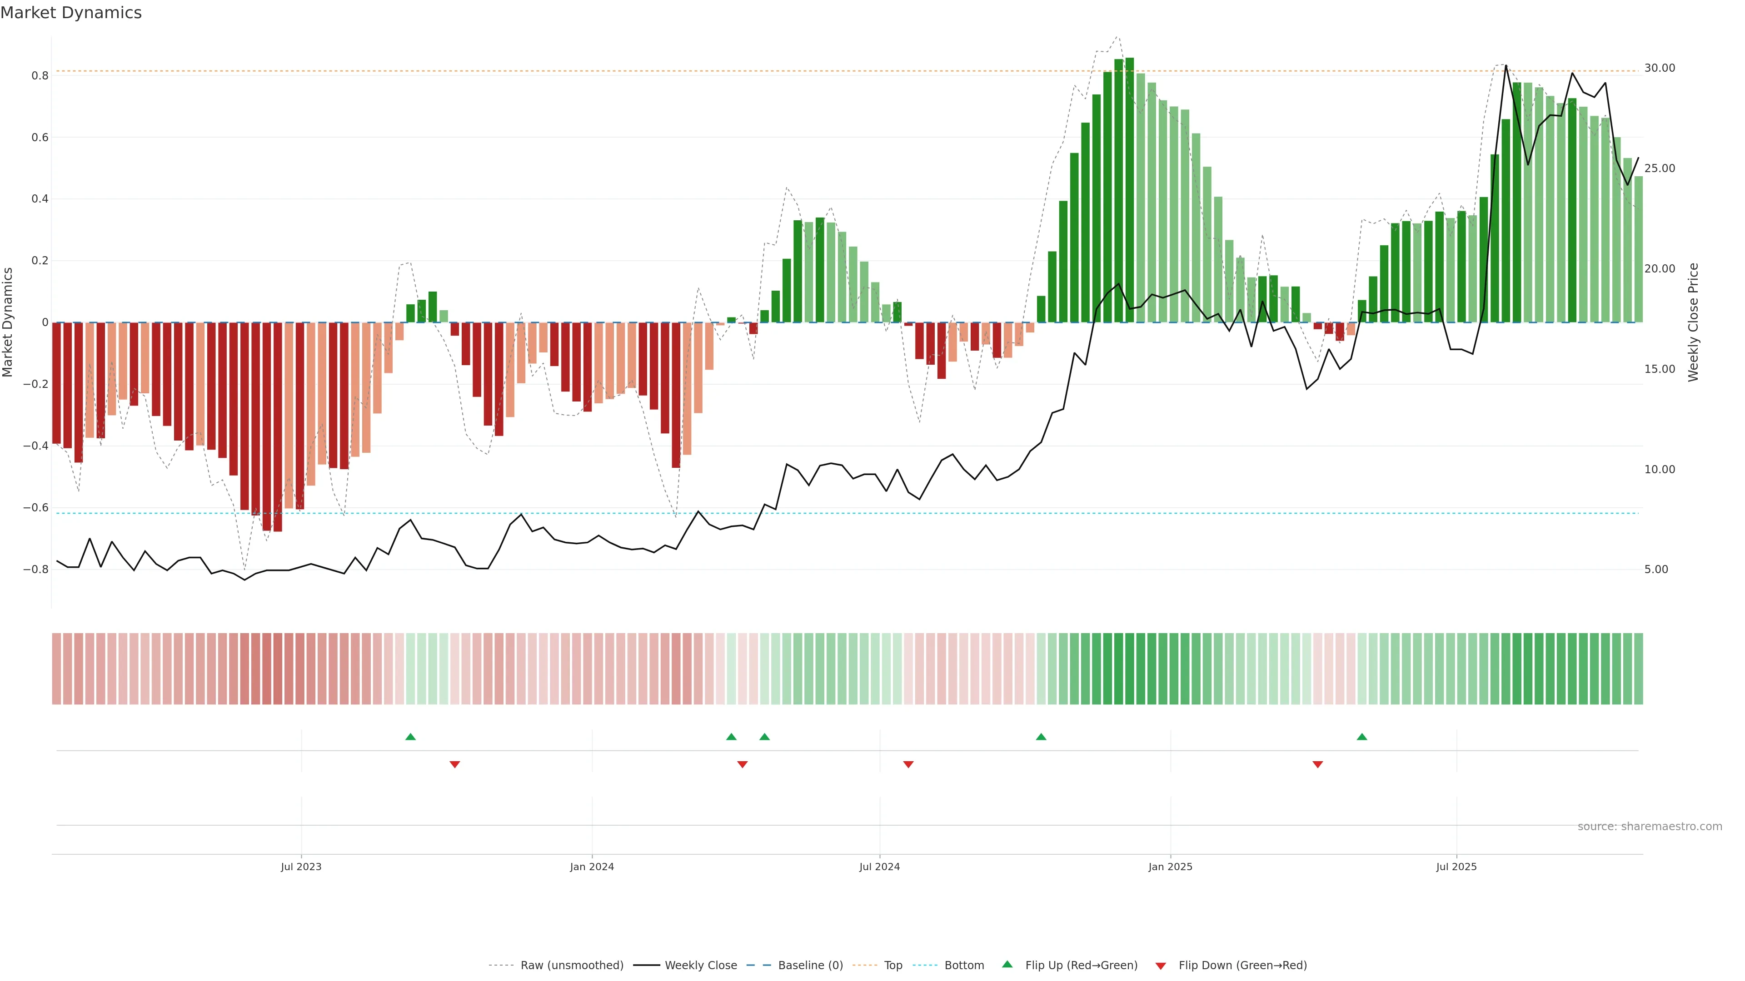Click Flip Up green triangle in legend

(1007, 964)
